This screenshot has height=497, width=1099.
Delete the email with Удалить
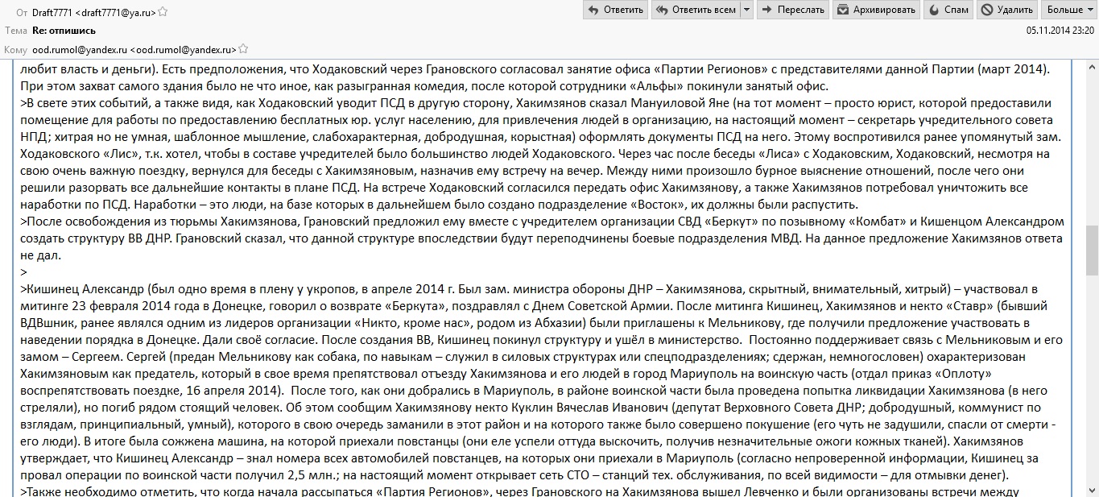[1007, 10]
